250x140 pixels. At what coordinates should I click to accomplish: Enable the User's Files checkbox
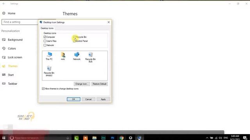45,41
